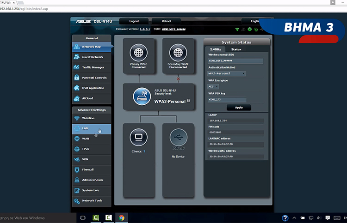Image resolution: width=347 pixels, height=223 pixels.
Task: Log out of the router
Action: pyautogui.click(x=134, y=21)
